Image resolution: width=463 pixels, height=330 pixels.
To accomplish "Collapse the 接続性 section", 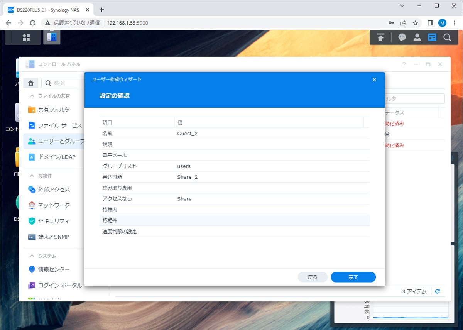I will tap(32, 176).
